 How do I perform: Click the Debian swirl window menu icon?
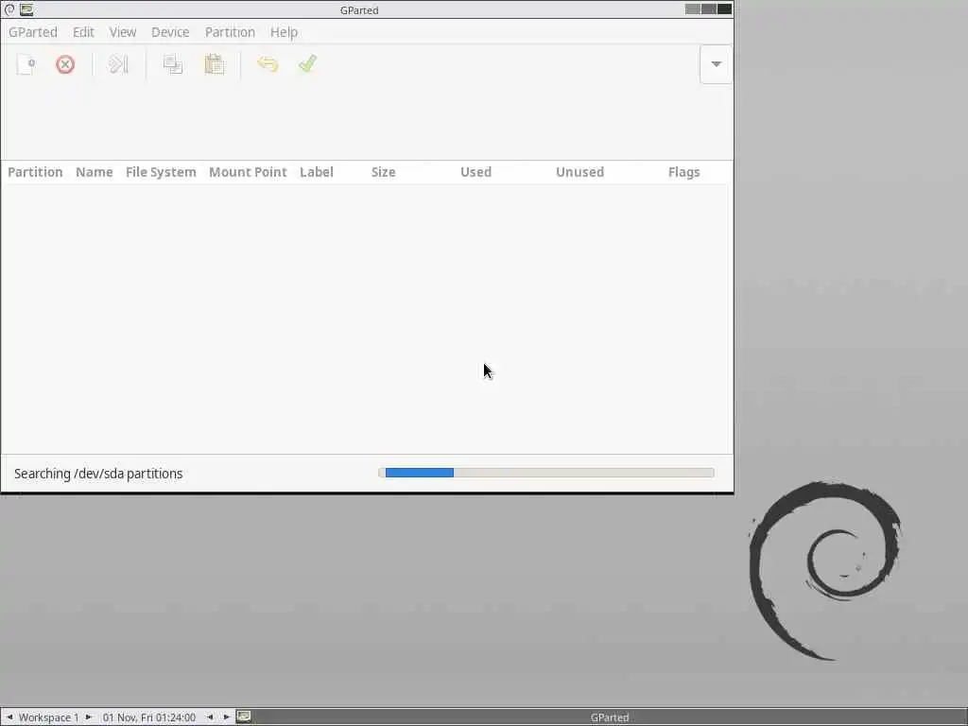(9, 9)
